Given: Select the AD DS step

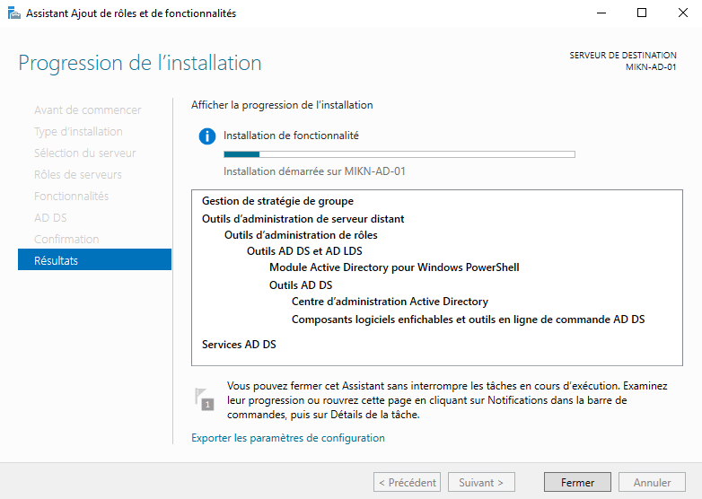Looking at the screenshot, I should click(x=50, y=217).
